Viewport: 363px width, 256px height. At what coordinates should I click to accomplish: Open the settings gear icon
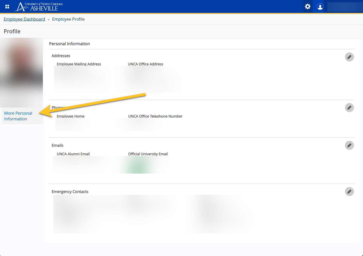click(x=307, y=6)
